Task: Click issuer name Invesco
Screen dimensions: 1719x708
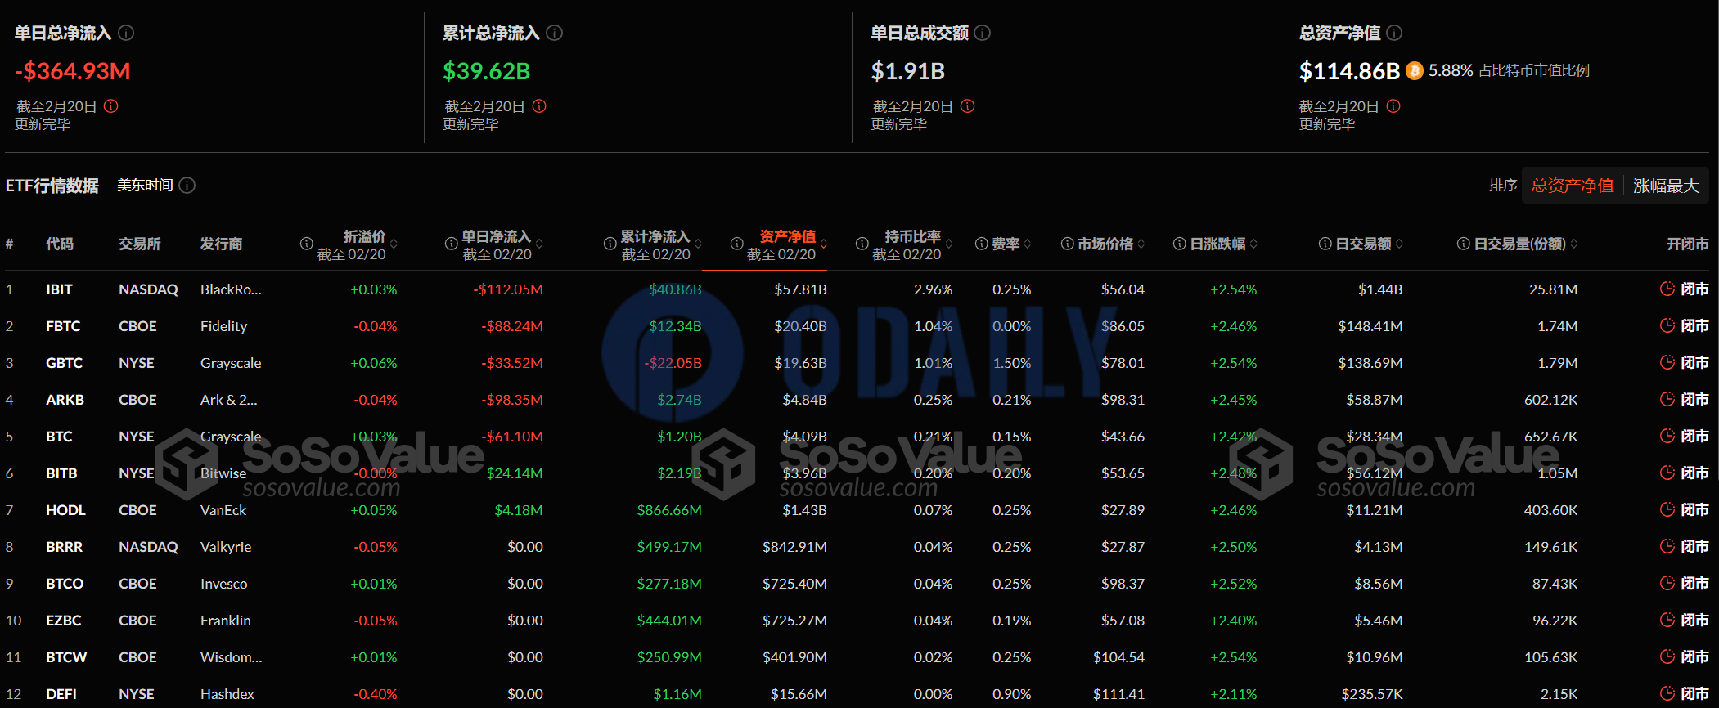Action: click(223, 584)
